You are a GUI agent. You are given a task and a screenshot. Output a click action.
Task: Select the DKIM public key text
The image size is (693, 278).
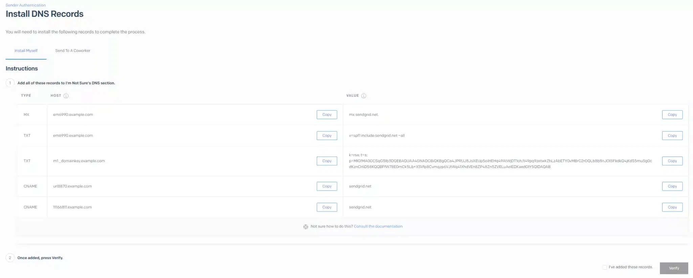(x=500, y=161)
